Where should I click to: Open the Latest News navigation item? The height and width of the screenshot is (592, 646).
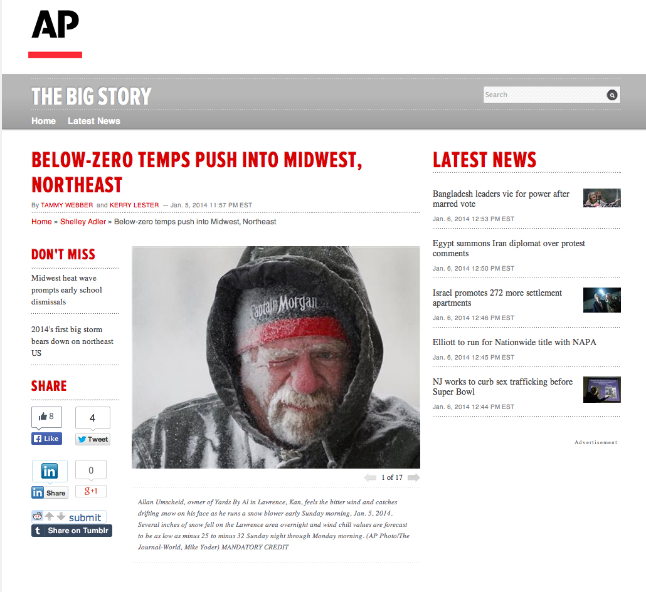[94, 121]
